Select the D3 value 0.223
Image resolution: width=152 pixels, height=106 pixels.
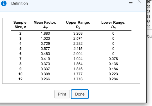coord(113,74)
